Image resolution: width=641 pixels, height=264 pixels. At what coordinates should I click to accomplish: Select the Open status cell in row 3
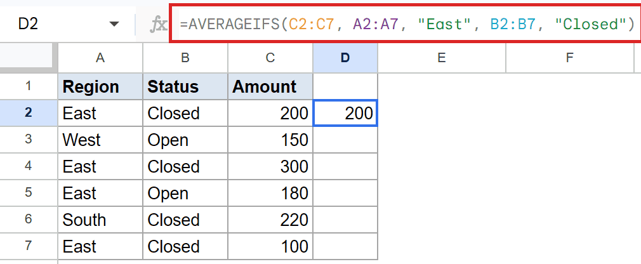[185, 140]
